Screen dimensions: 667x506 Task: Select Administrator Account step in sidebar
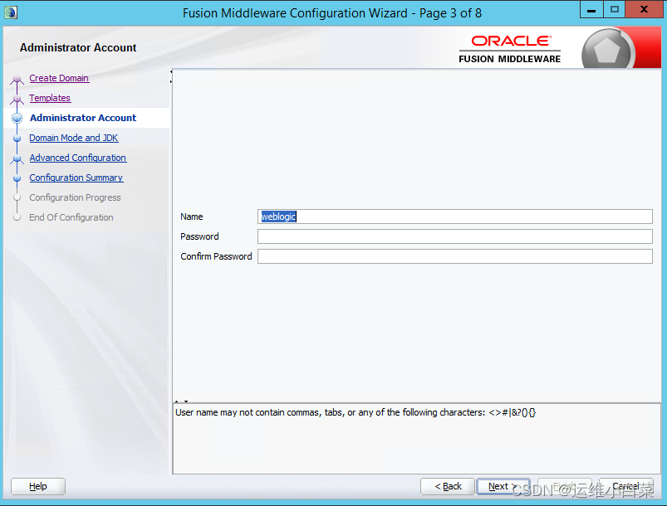tap(83, 118)
